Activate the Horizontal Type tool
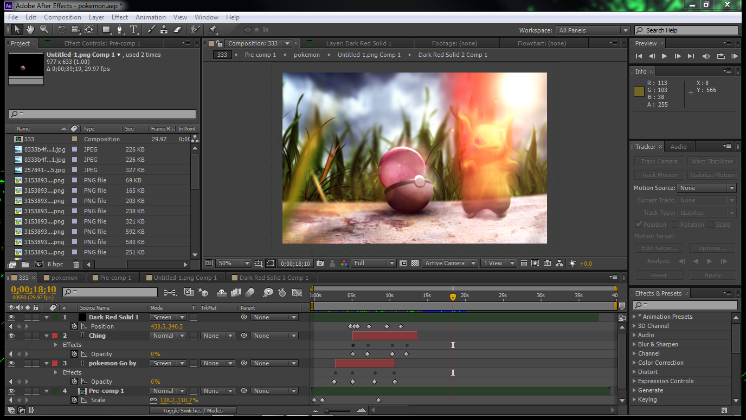The height and width of the screenshot is (420, 746). [x=134, y=30]
